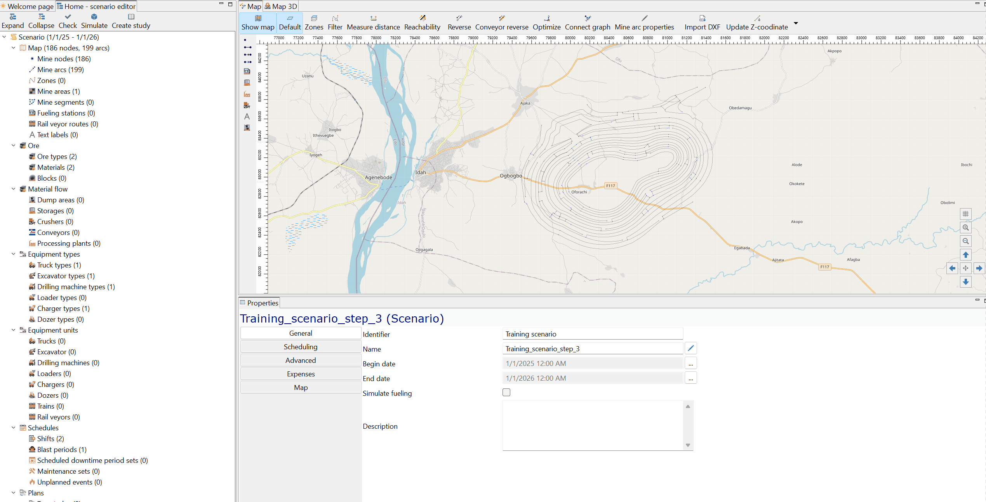Zoom out on the map
Screen dimensions: 986x502
(x=965, y=241)
